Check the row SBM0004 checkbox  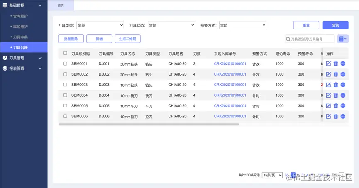click(x=65, y=95)
